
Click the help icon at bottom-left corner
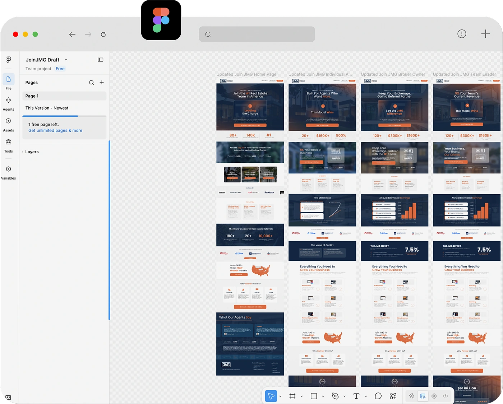(8, 398)
